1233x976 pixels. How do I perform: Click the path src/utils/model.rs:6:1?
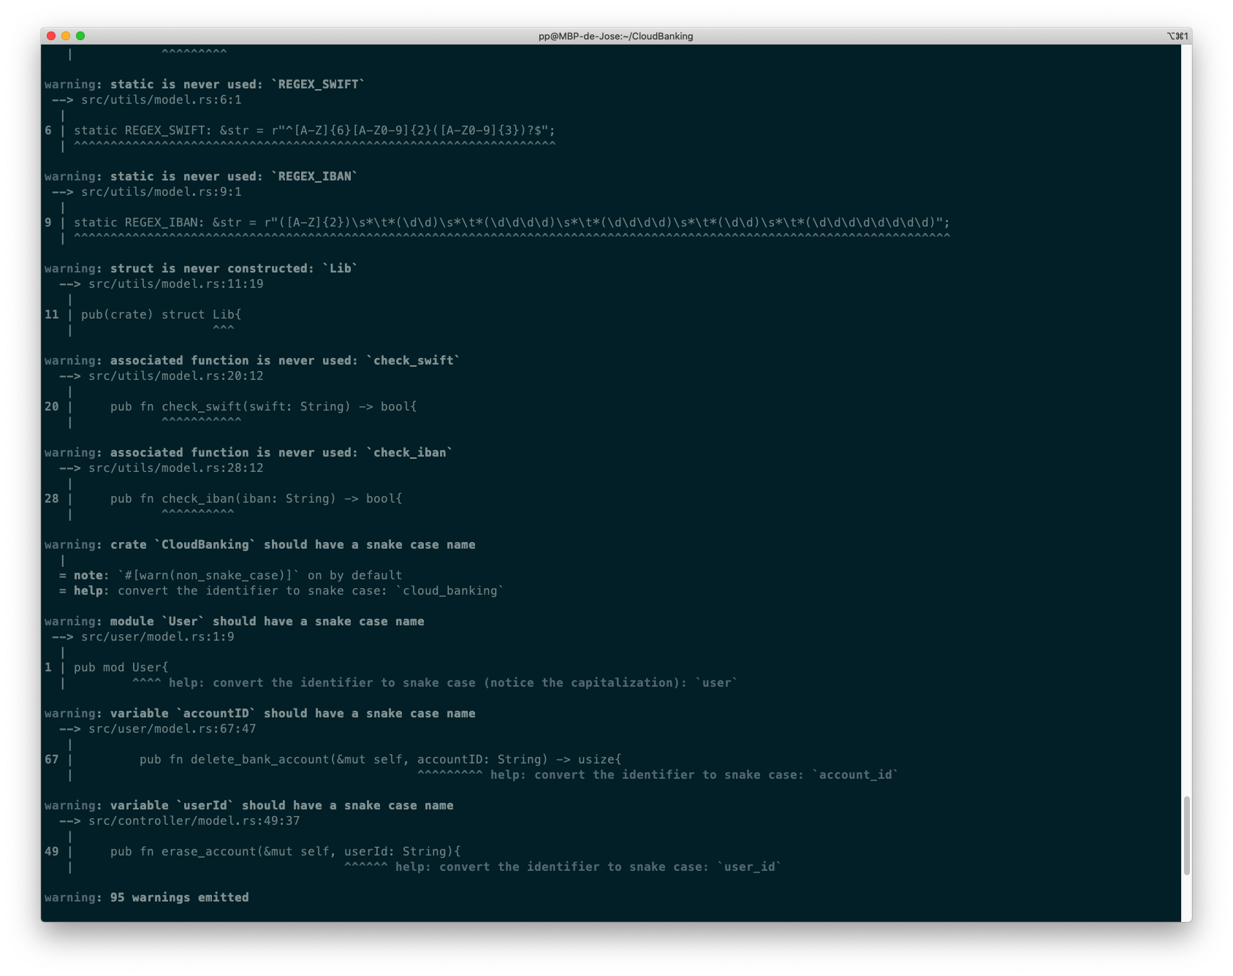(x=162, y=100)
